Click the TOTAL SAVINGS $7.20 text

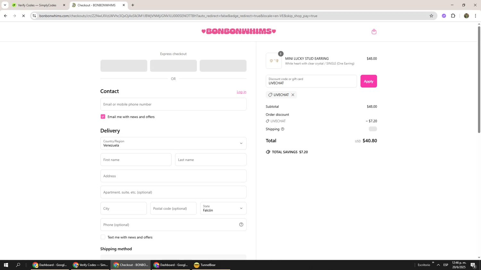(290, 152)
